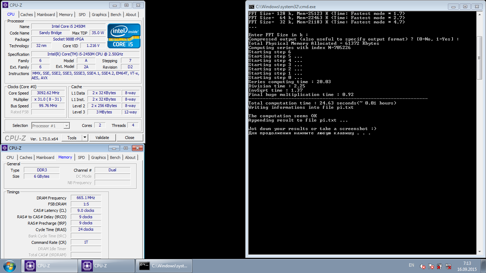Open SPD tab in CPU-Z Processor window

82,15
